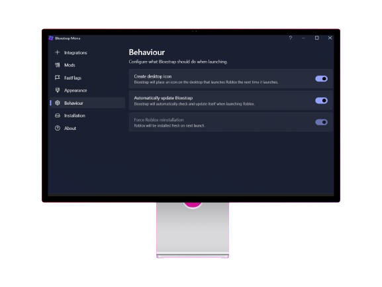Click the Installation drive icon

coord(57,115)
